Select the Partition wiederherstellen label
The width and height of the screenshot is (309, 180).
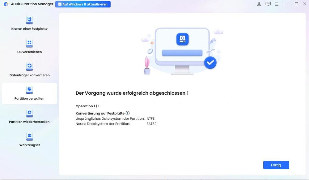pyautogui.click(x=29, y=122)
